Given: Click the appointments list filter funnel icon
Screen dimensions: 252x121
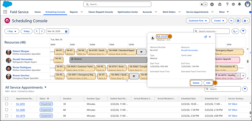Looking at the screenshot, I should coord(245,89).
